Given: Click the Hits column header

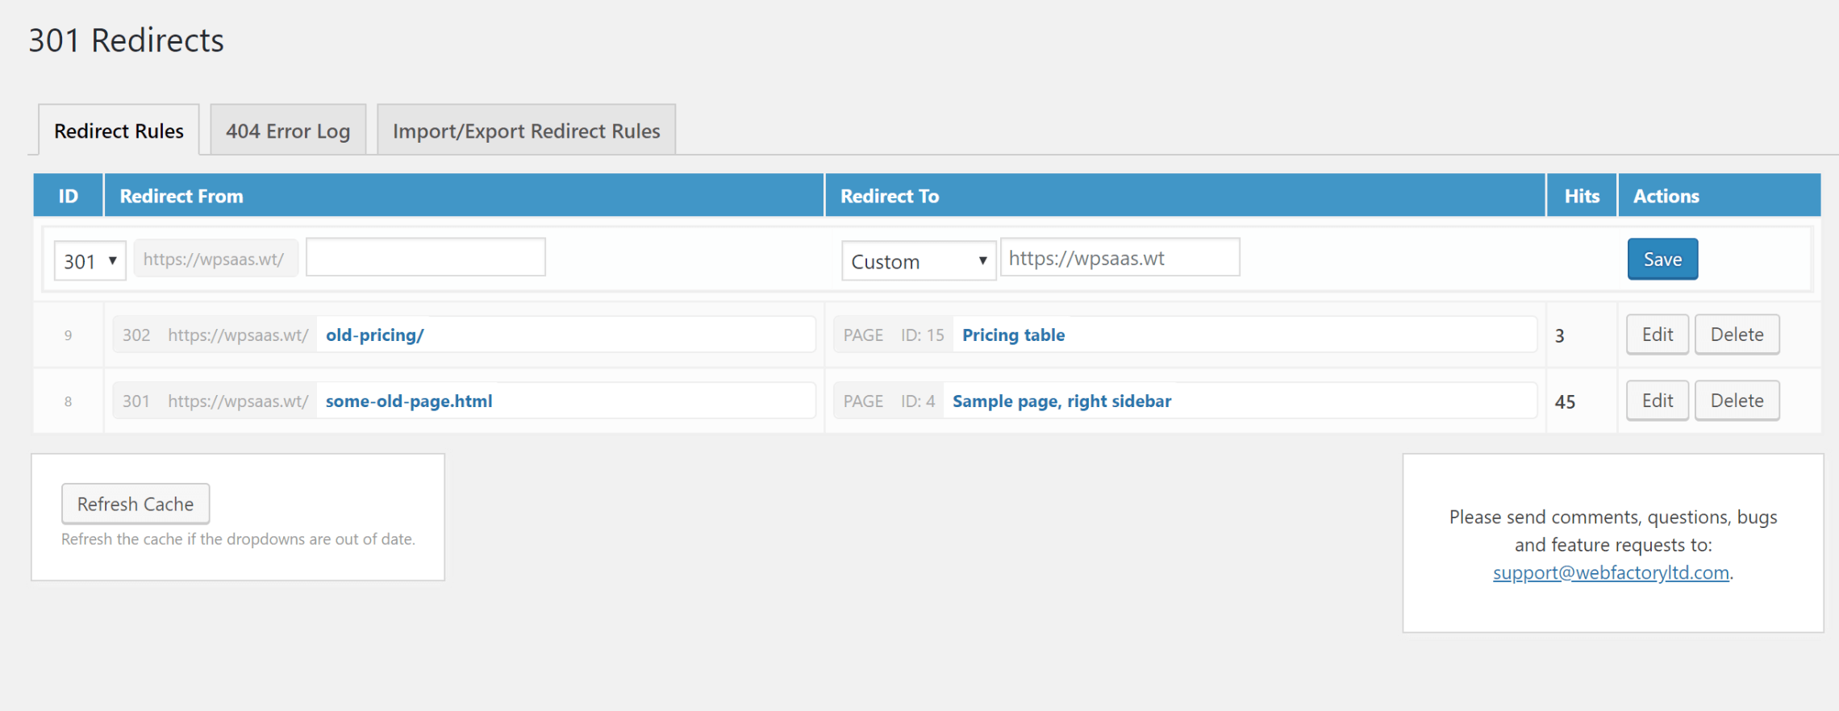Looking at the screenshot, I should (x=1582, y=195).
